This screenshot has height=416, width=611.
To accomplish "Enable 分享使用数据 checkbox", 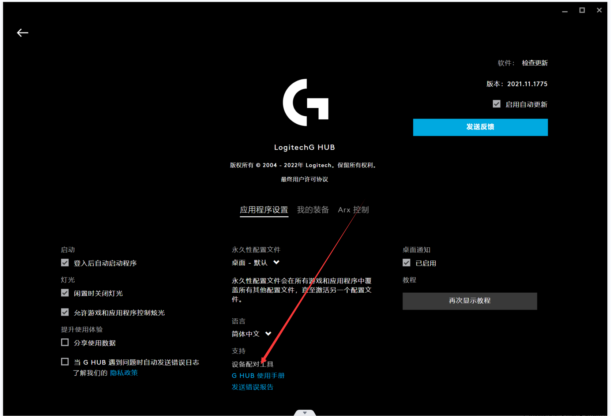I will [x=65, y=342].
